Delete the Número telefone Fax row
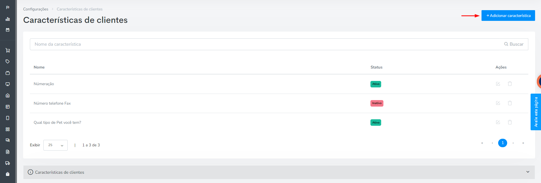 click(x=510, y=103)
